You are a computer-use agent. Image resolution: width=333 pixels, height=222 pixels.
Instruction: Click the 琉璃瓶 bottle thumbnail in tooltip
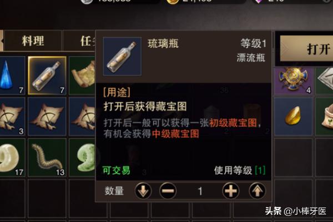tap(122, 56)
